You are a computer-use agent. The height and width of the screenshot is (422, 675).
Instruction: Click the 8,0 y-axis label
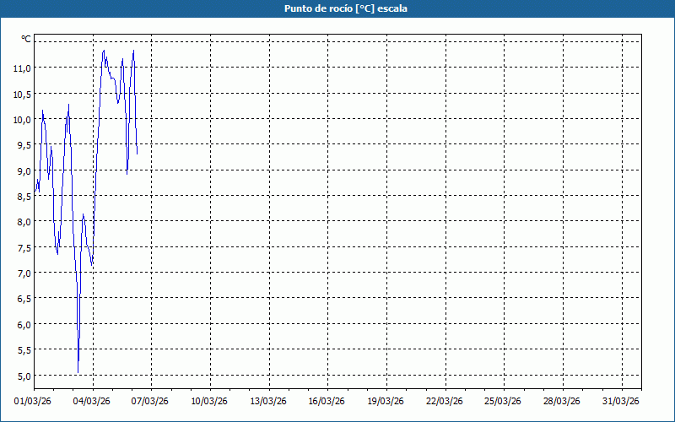point(24,222)
